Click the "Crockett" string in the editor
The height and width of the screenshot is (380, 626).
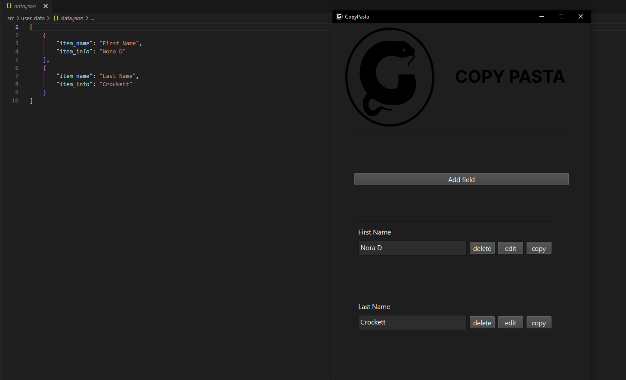click(116, 84)
